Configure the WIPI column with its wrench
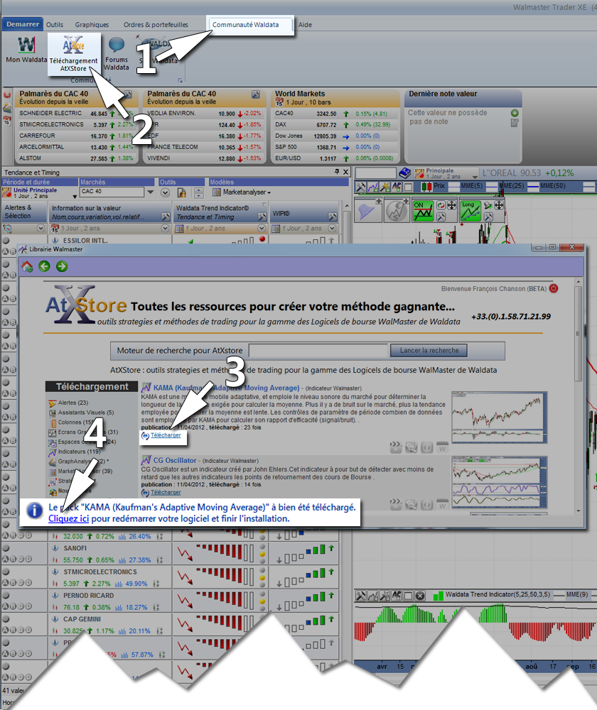The width and height of the screenshot is (597, 710). click(333, 217)
